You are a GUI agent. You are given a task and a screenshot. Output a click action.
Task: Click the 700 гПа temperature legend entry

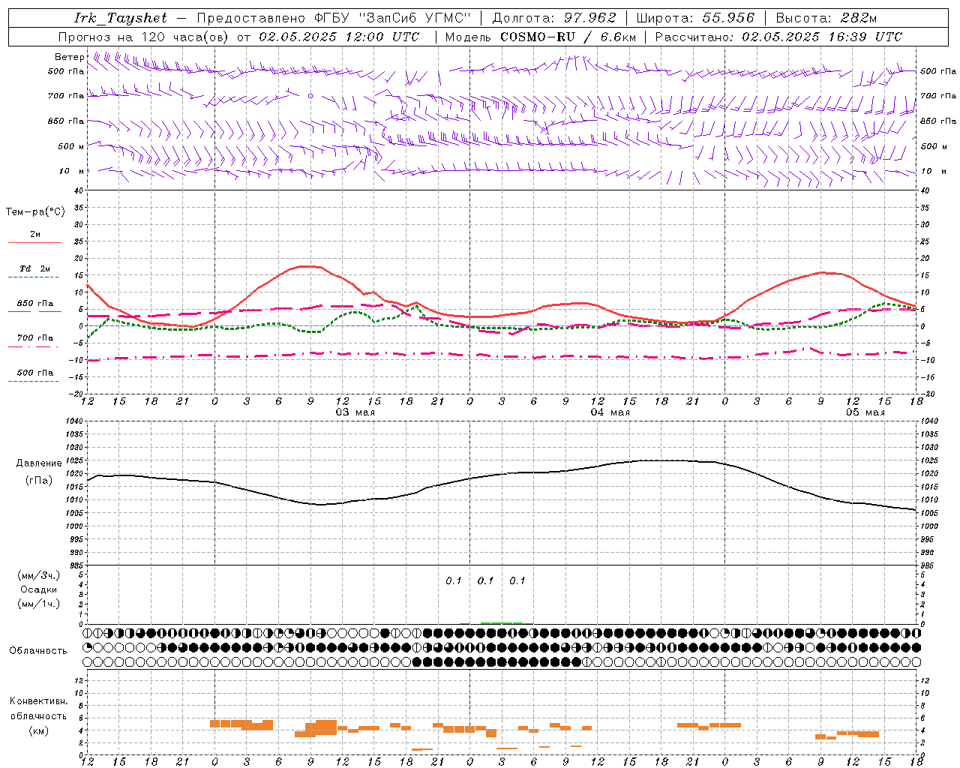click(x=34, y=338)
